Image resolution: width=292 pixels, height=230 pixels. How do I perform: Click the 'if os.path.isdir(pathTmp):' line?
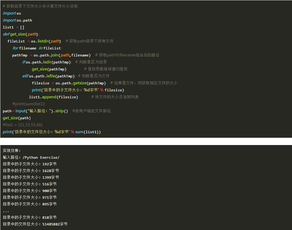pyautogui.click(x=47, y=62)
